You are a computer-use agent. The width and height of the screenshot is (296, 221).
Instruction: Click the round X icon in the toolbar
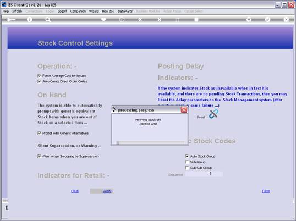[x=286, y=19]
